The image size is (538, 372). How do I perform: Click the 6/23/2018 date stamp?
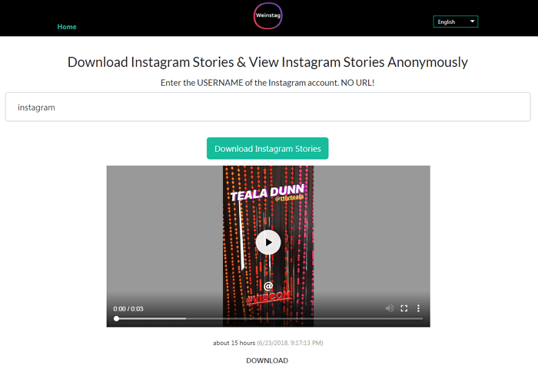coord(273,343)
